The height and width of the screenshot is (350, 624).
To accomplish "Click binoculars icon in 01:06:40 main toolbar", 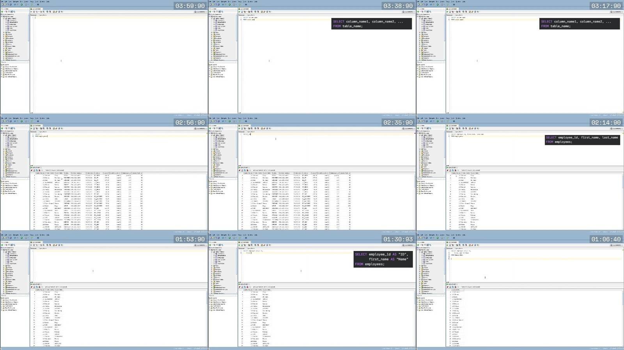I will click(x=454, y=238).
